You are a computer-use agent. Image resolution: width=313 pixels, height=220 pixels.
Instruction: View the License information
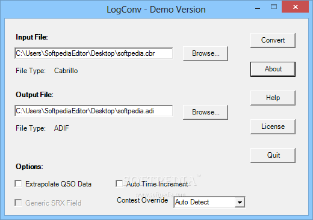click(x=273, y=126)
